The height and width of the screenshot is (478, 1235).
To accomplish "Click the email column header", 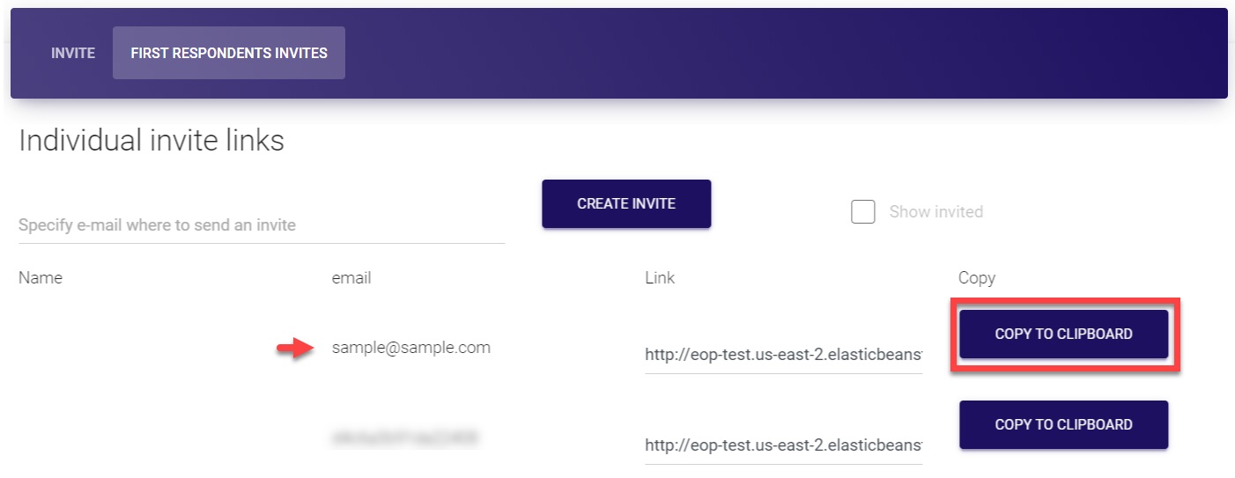I will [351, 278].
